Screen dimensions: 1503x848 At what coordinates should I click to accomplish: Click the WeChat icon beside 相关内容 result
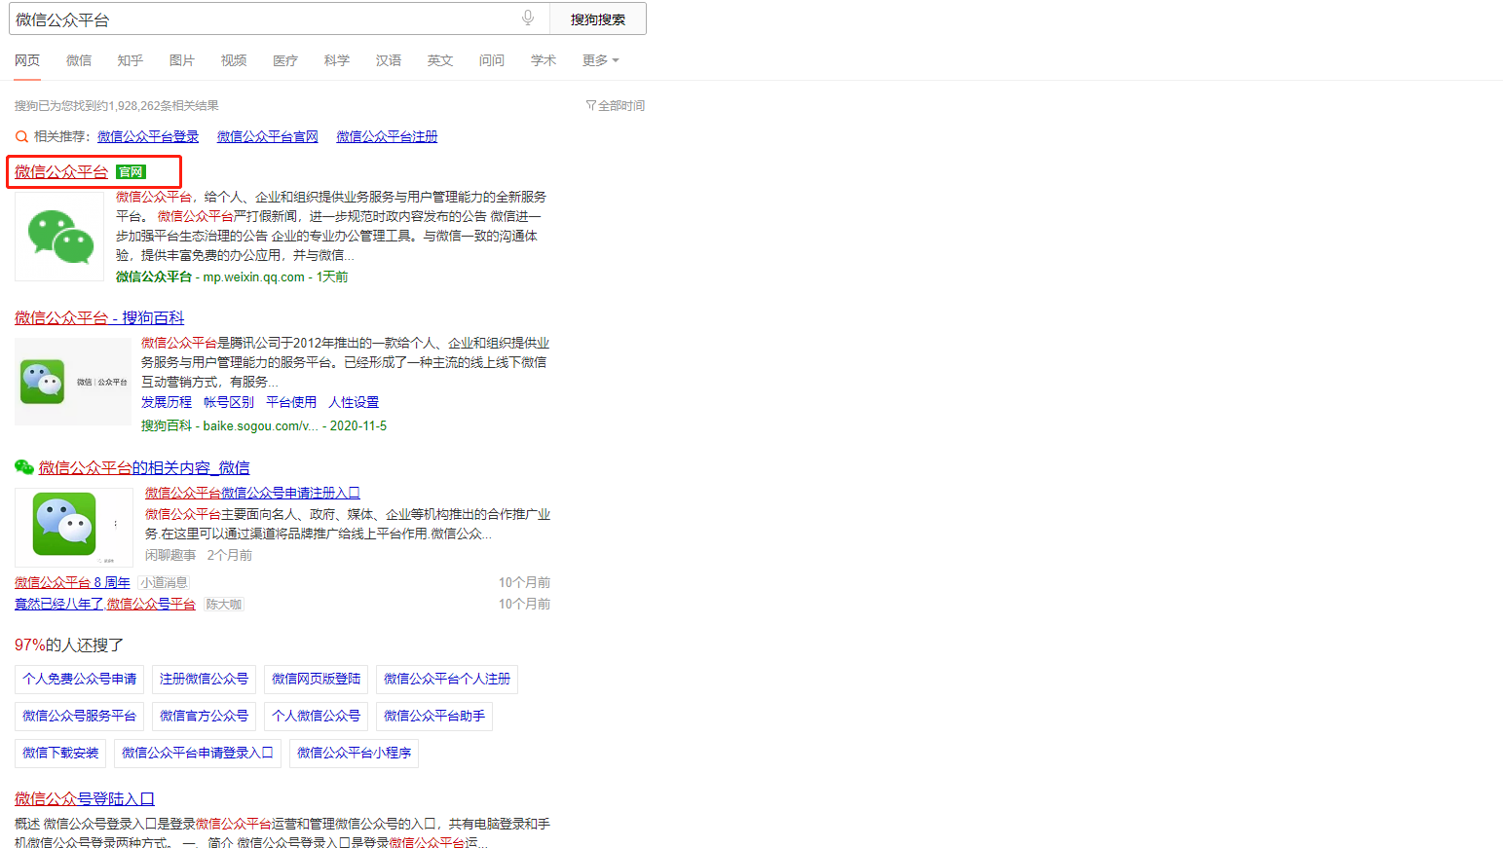pyautogui.click(x=24, y=467)
